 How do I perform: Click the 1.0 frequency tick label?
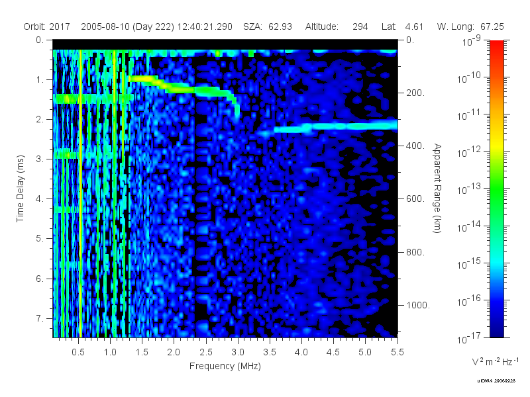[110, 353]
